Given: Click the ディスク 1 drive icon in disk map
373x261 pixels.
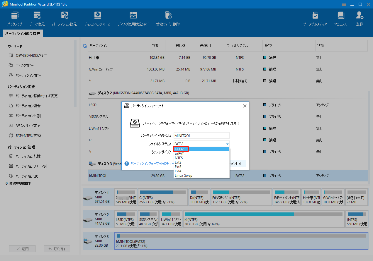Looking at the screenshot, I should [x=88, y=198].
